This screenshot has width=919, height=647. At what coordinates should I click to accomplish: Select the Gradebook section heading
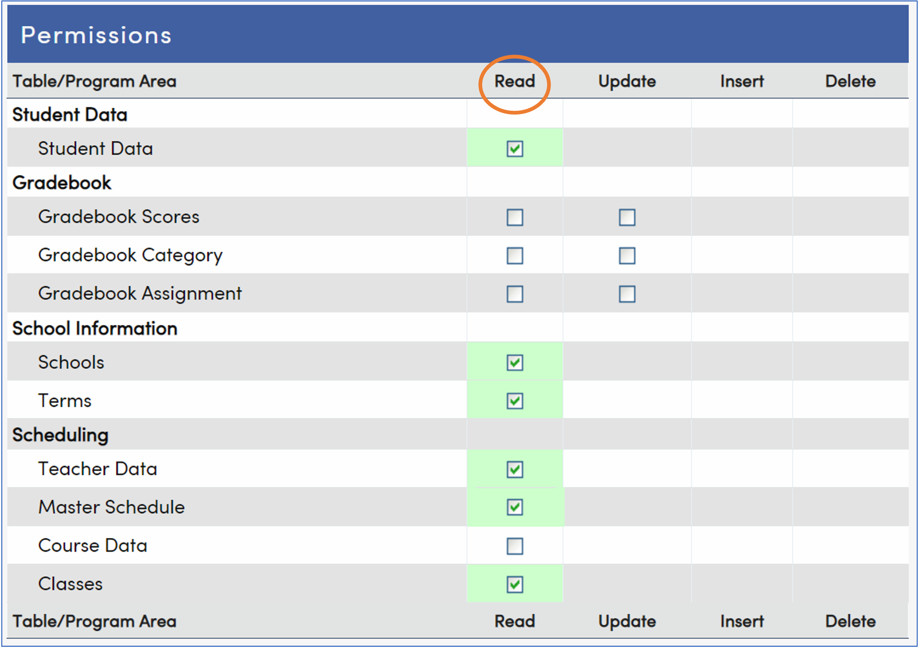(x=62, y=183)
